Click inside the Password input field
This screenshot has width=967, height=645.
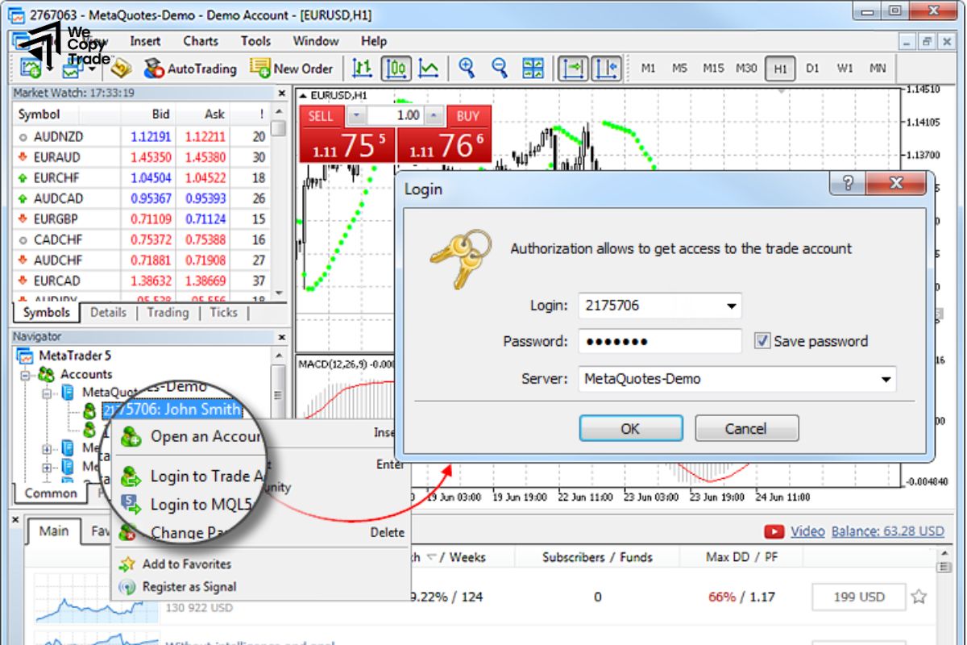(661, 341)
